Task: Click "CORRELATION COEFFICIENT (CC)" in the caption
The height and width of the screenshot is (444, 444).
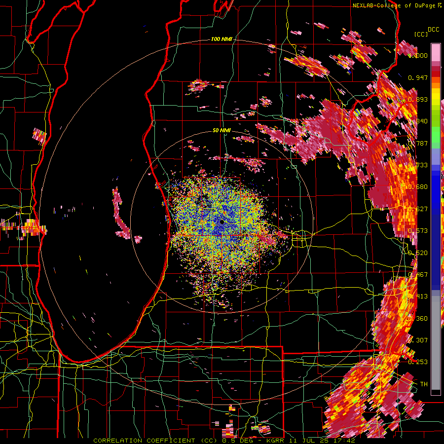Action: [156, 441]
